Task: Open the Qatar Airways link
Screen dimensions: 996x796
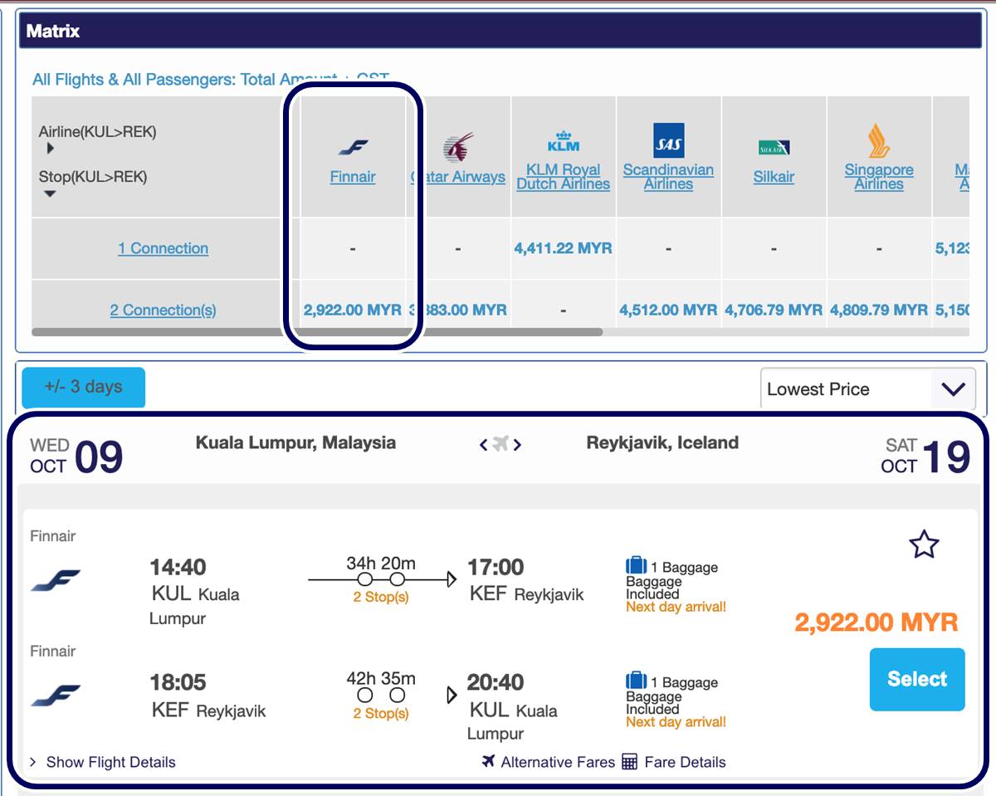Action: pyautogui.click(x=458, y=177)
